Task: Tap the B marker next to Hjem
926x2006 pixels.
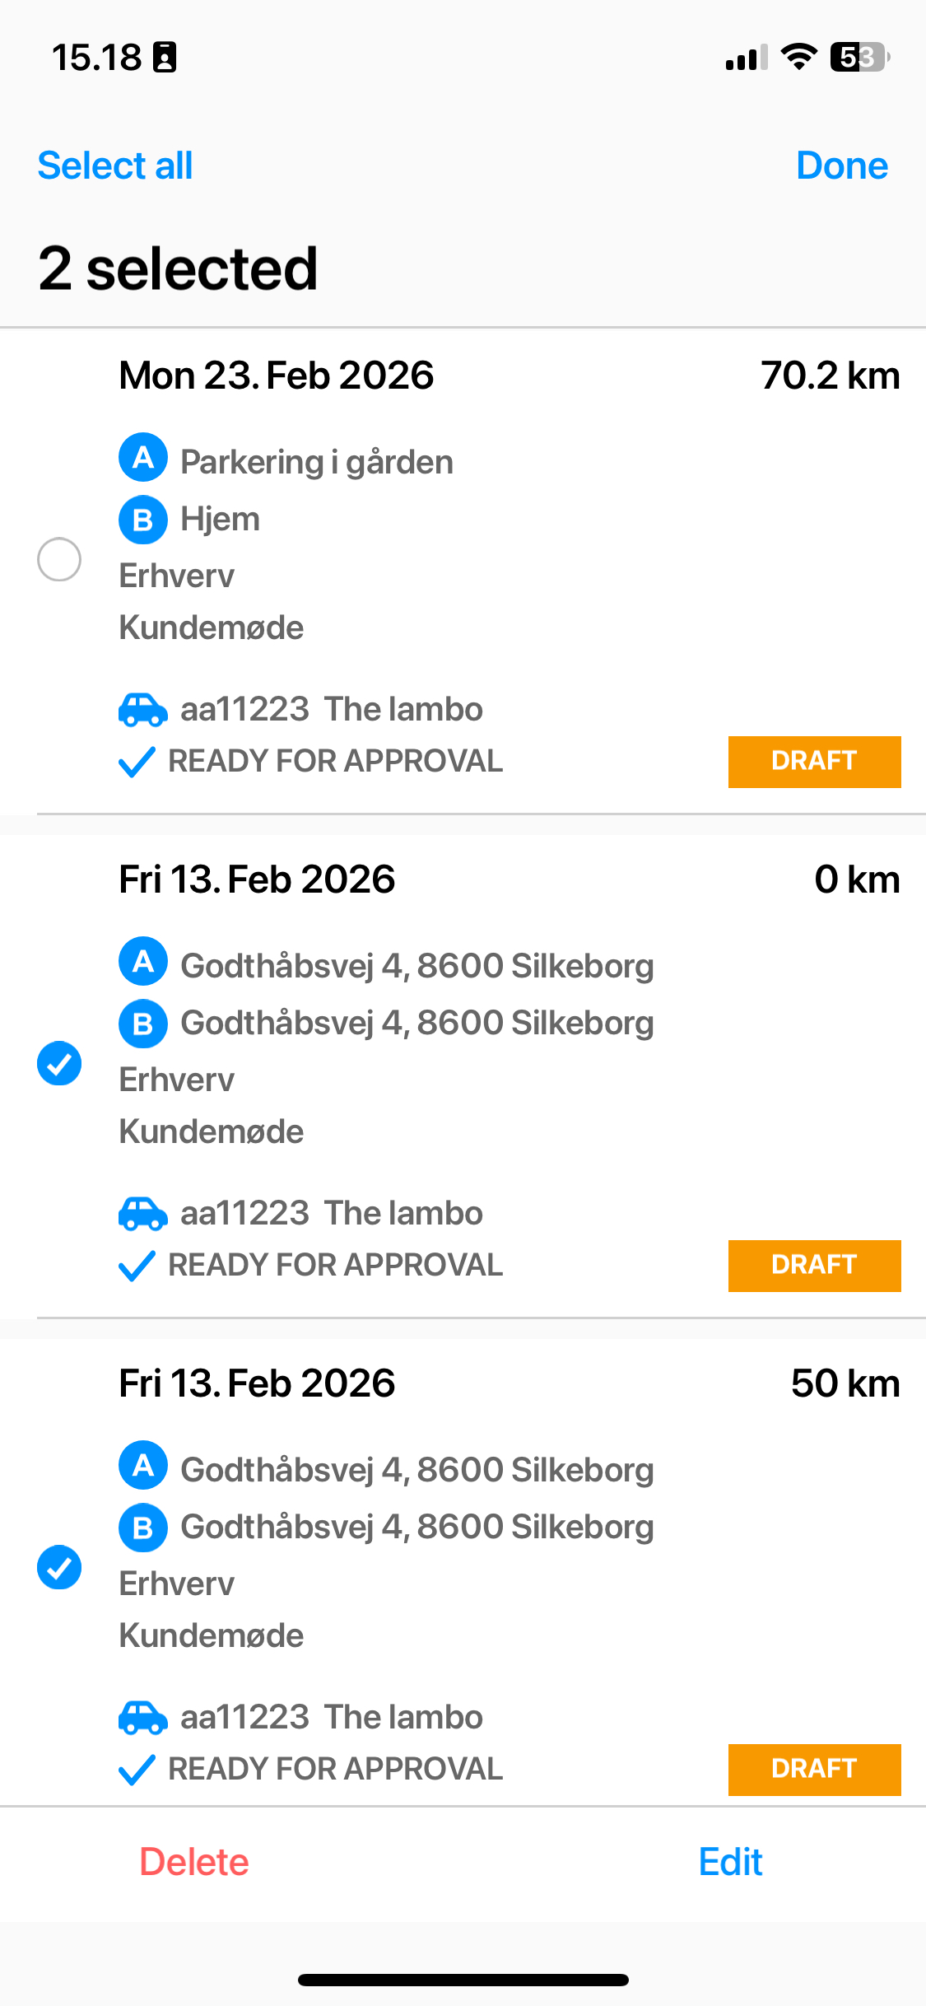Action: (x=143, y=520)
